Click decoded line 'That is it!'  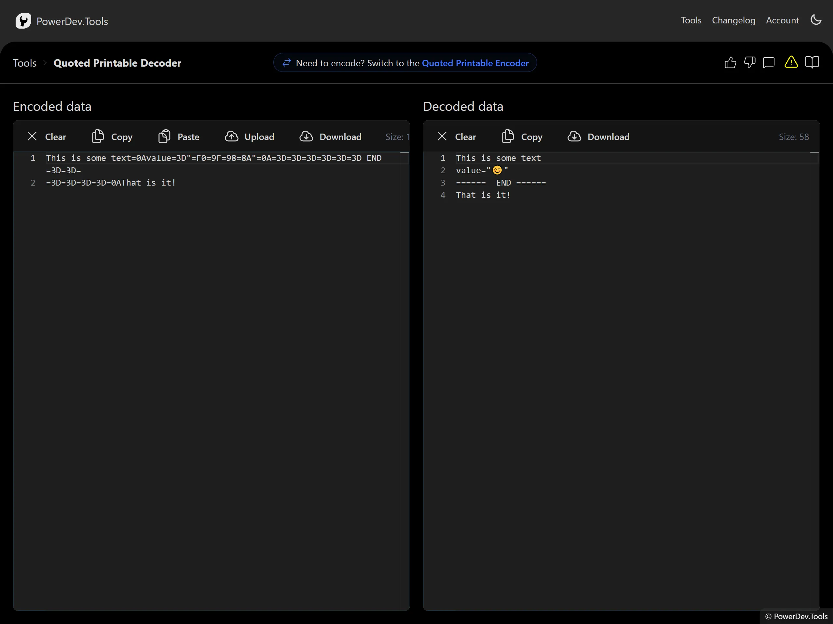point(483,195)
